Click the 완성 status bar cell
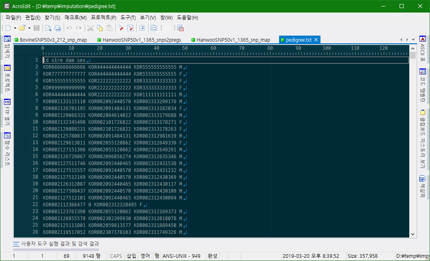430x261 pixels. 213,256
